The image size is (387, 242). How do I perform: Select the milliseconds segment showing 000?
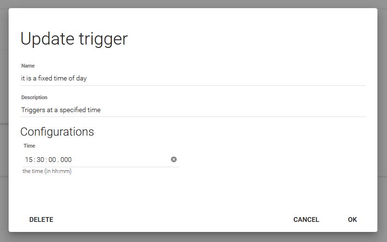click(66, 160)
